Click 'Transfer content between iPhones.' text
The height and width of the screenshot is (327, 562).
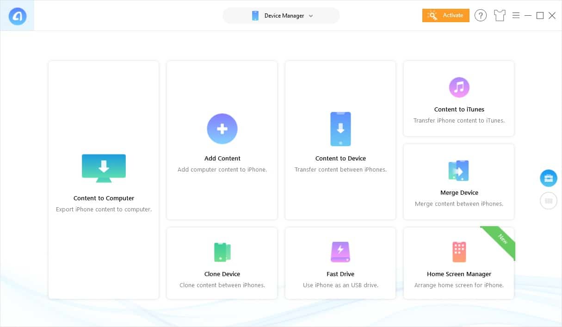[340, 170]
